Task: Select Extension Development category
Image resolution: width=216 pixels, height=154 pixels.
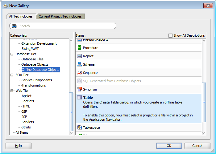Action: point(39,43)
